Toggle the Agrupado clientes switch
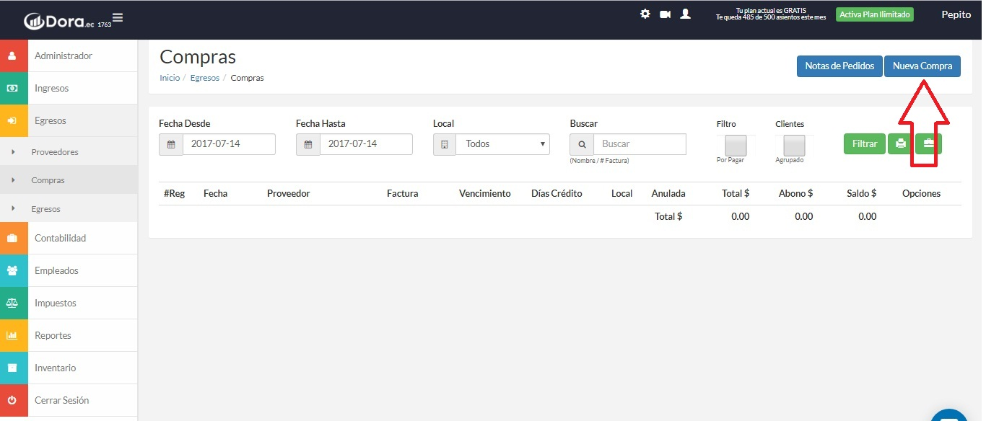Image resolution: width=986 pixels, height=421 pixels. [x=794, y=145]
